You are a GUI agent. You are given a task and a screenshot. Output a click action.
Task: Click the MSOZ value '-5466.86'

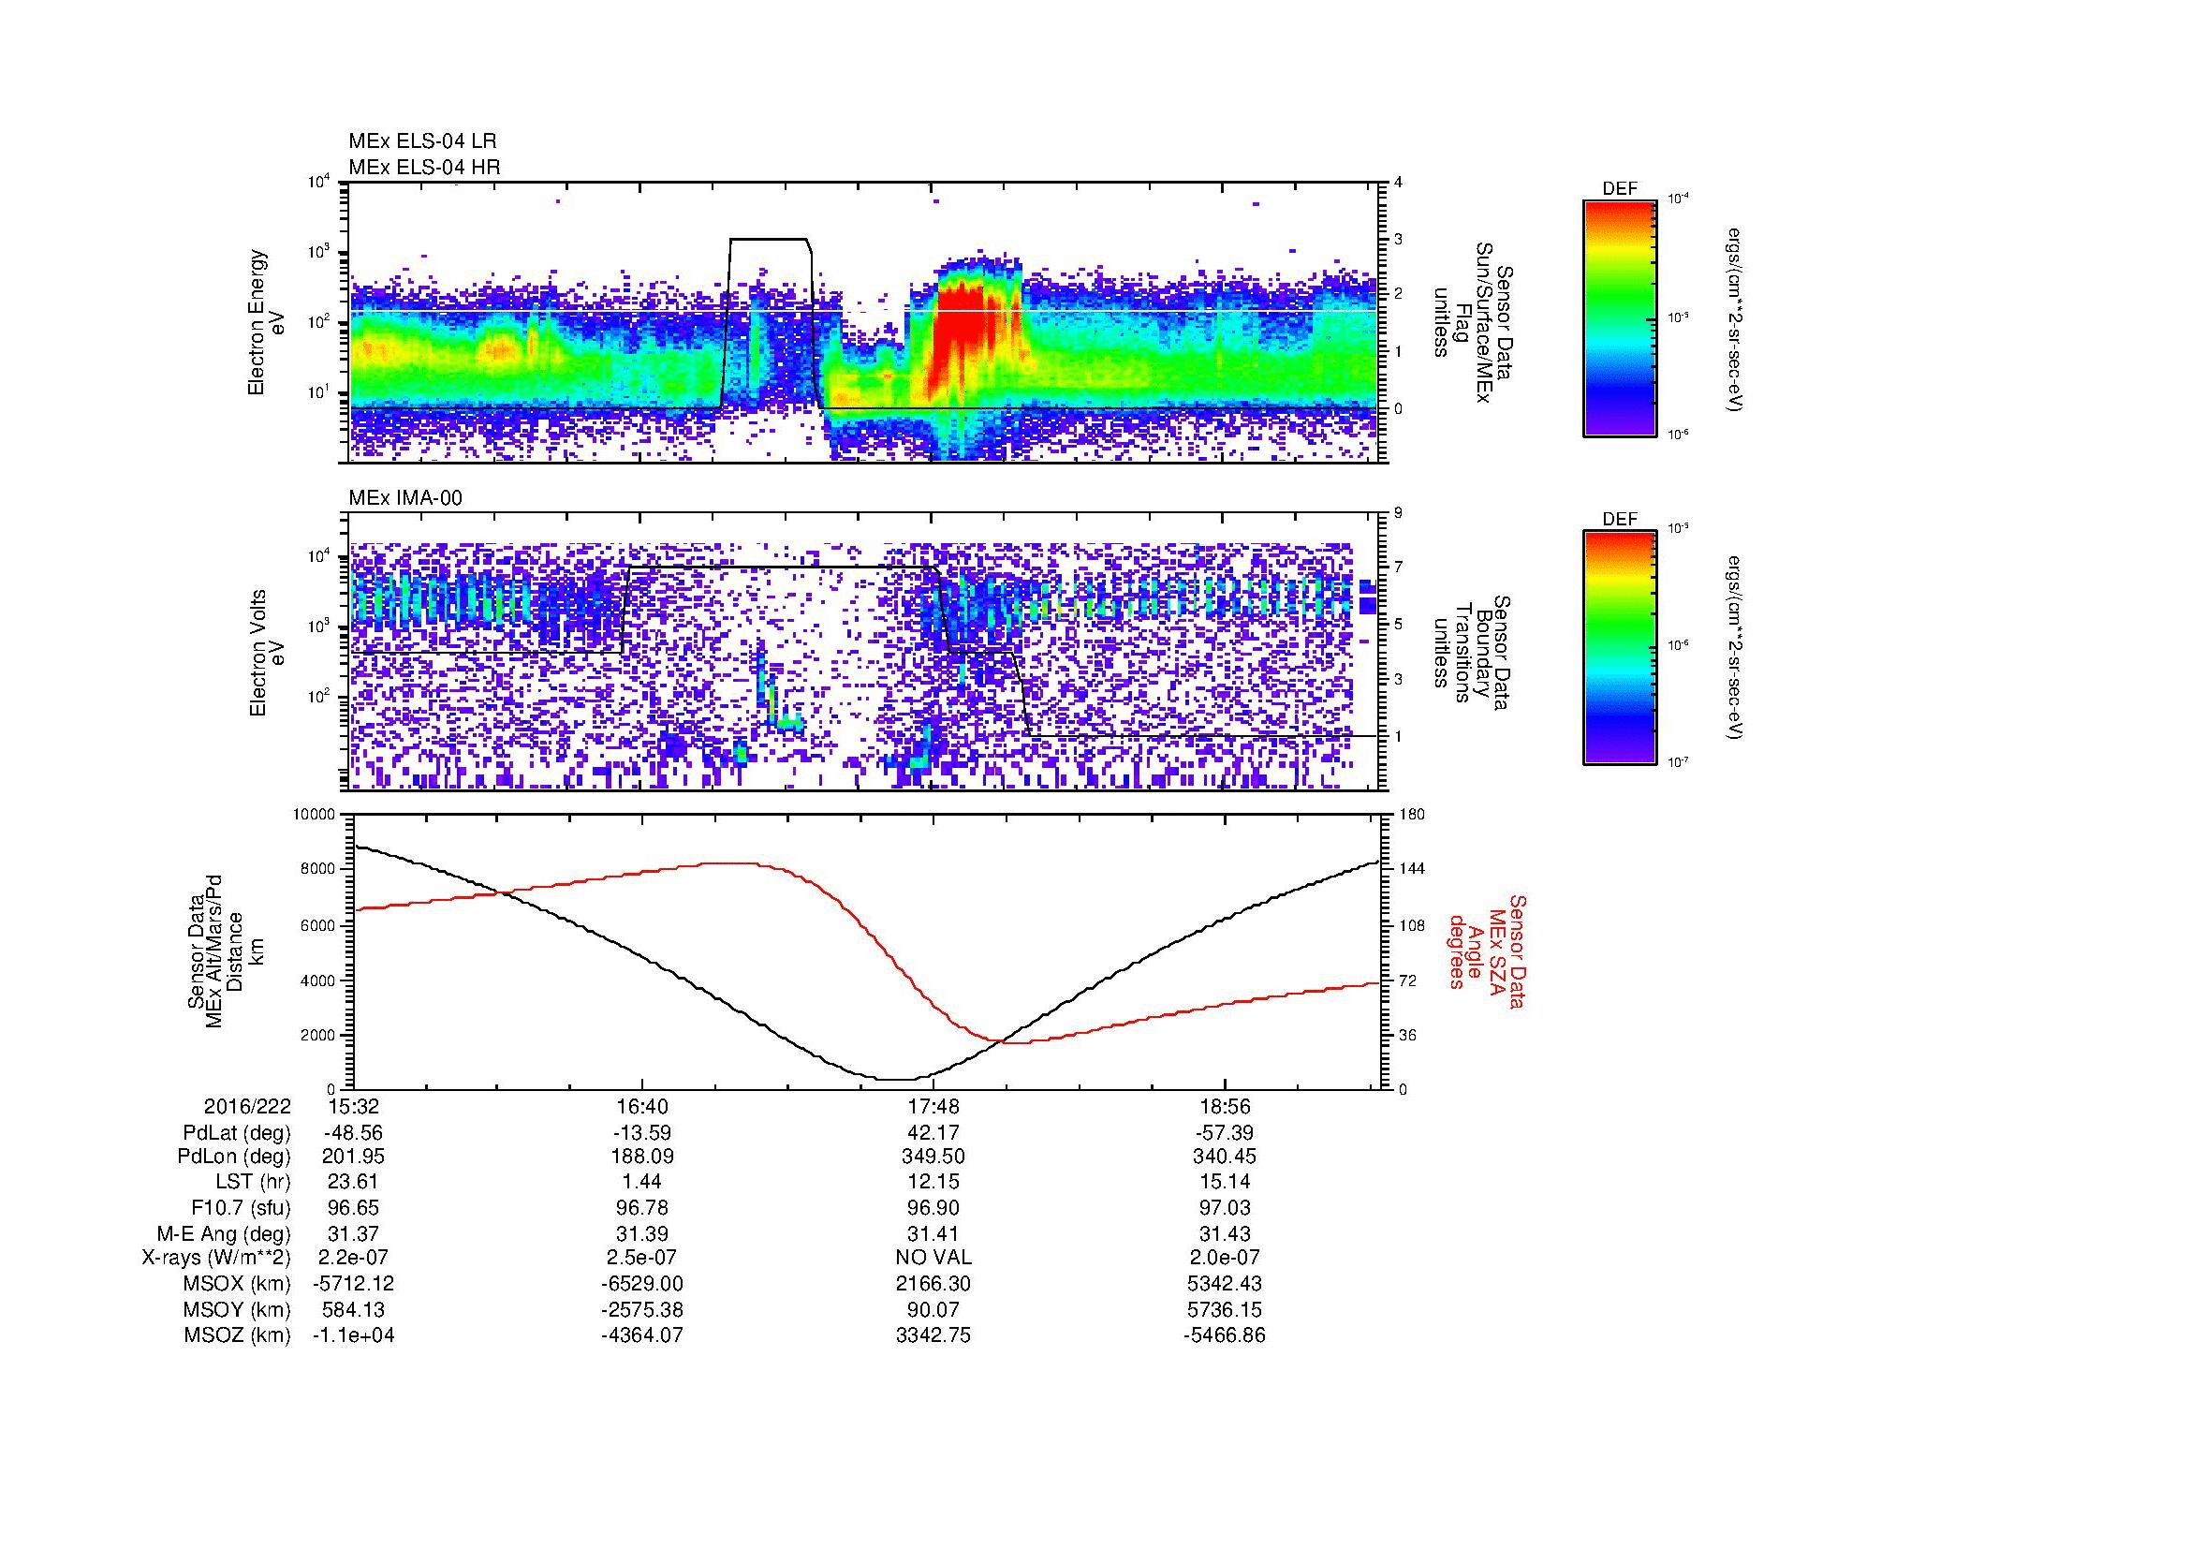1224,1335
